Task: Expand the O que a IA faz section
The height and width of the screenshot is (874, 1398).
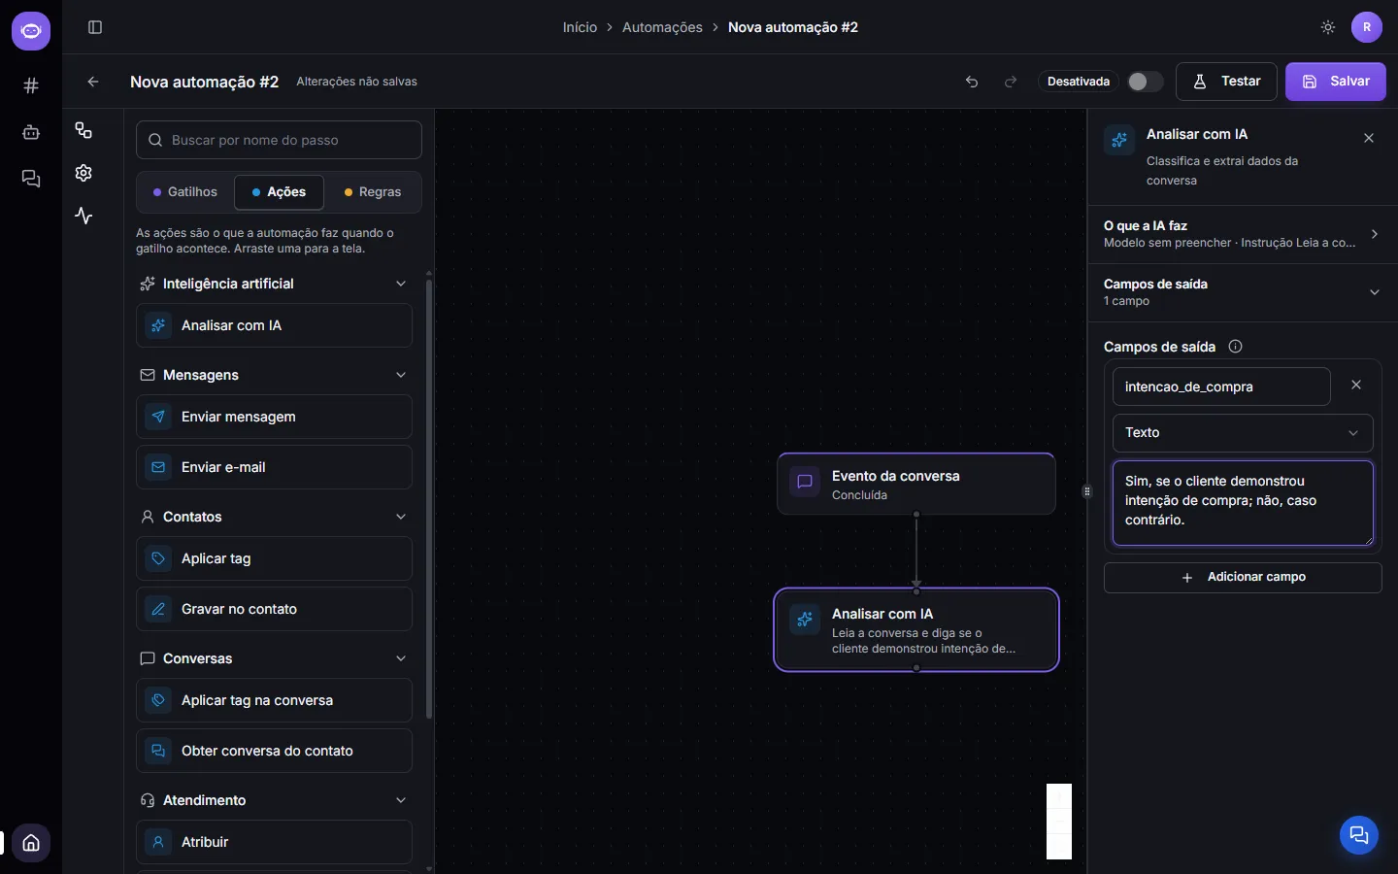Action: (x=1243, y=234)
